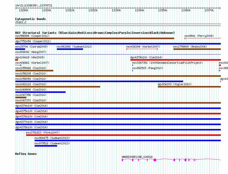Click the dgv4378n100 (Coe2014) label

pyautogui.click(x=32, y=127)
